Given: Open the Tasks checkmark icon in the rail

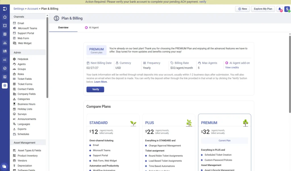Looking at the screenshot, I should tap(4, 68).
